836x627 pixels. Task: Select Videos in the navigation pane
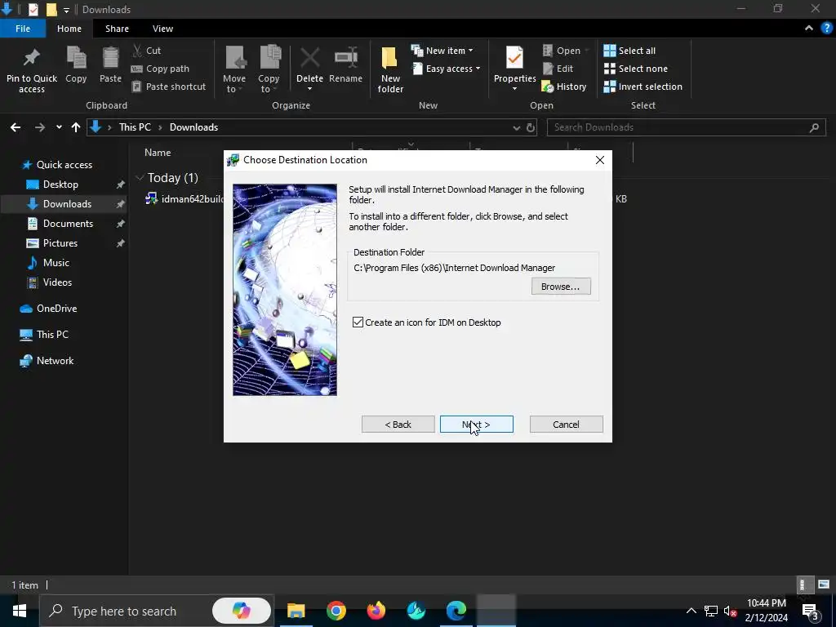tap(57, 282)
